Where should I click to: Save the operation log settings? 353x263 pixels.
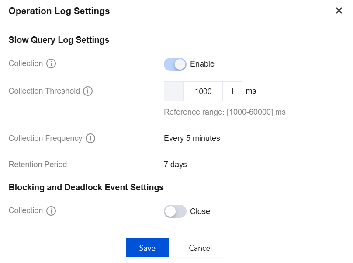coord(147,248)
